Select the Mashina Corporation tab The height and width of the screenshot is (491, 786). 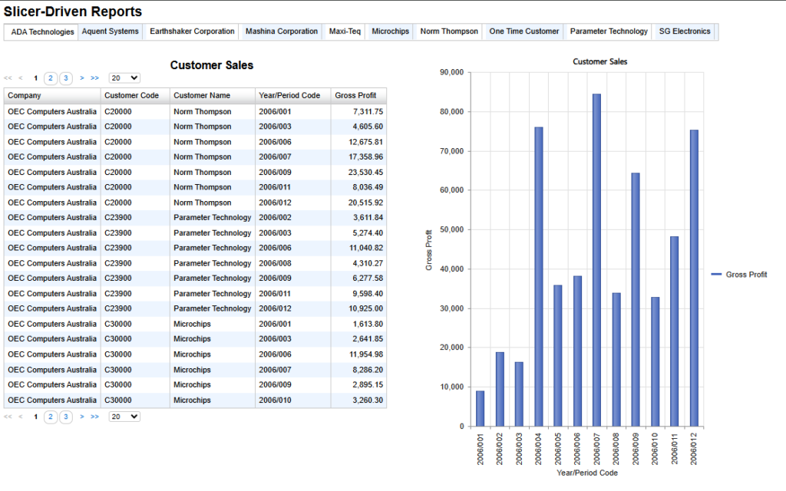pyautogui.click(x=282, y=31)
